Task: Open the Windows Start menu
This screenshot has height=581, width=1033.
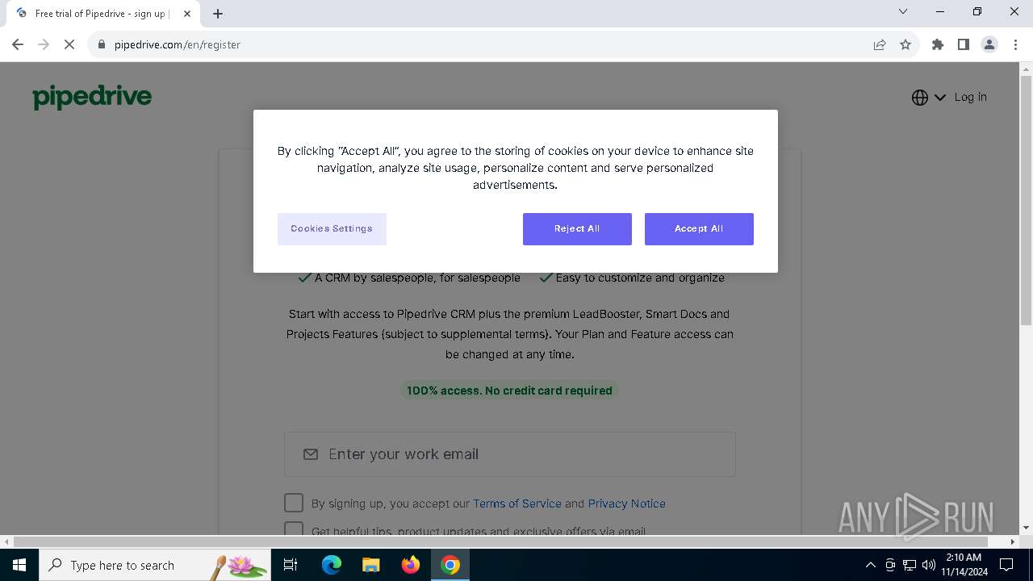Action: point(19,565)
